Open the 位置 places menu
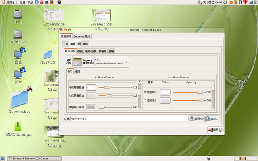This screenshot has width=258, height=161. (22, 2)
